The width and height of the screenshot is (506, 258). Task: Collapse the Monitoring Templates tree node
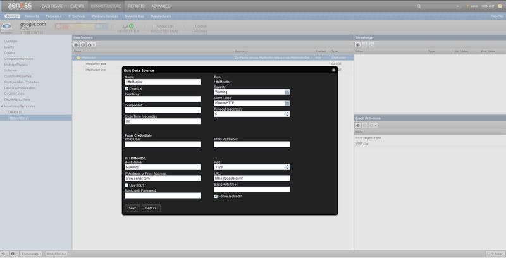2,106
